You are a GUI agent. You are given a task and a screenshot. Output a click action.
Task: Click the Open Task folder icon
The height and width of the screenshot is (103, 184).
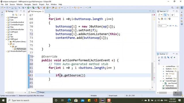56,8
